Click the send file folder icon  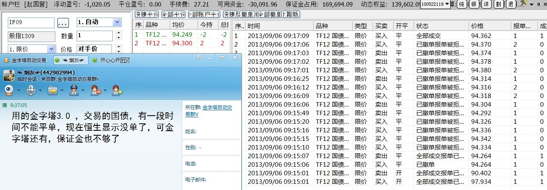52,90
